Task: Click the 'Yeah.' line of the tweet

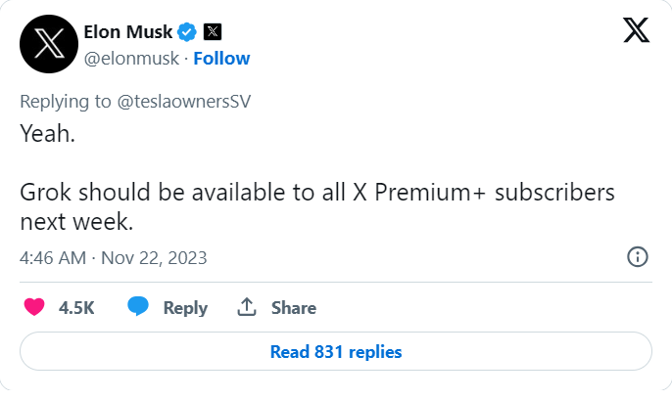Action: (48, 133)
